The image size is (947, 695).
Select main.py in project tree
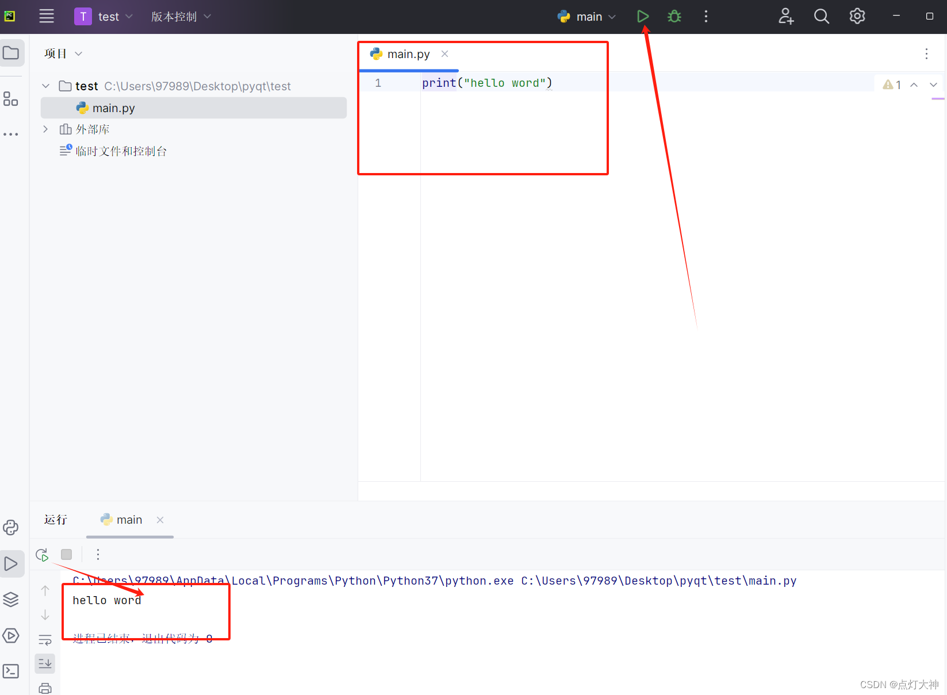tap(194, 108)
